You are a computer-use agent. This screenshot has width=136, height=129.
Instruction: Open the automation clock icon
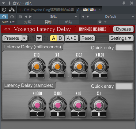(x=4, y=10)
